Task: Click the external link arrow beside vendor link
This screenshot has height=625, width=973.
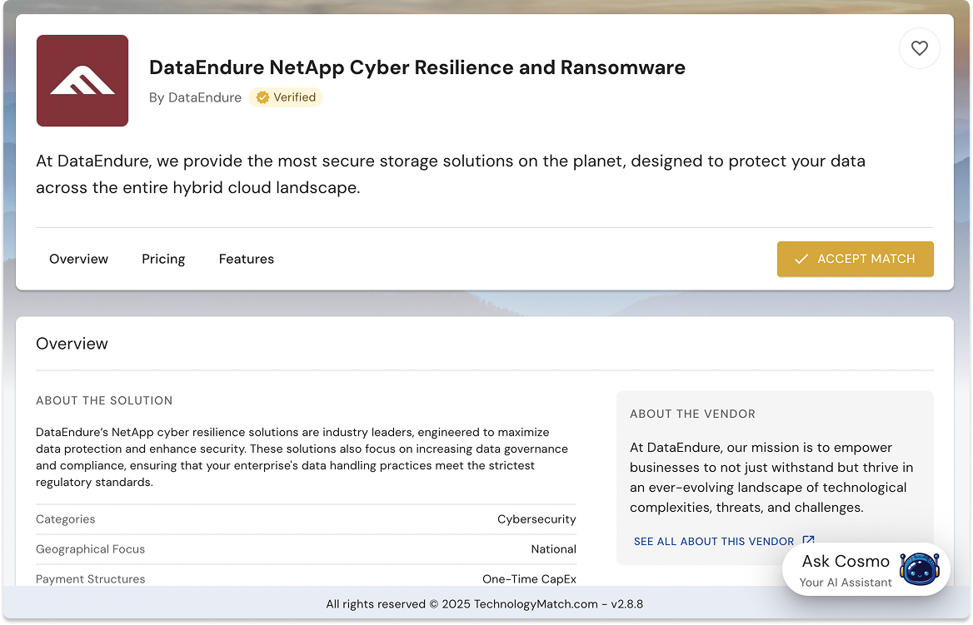Action: point(808,541)
